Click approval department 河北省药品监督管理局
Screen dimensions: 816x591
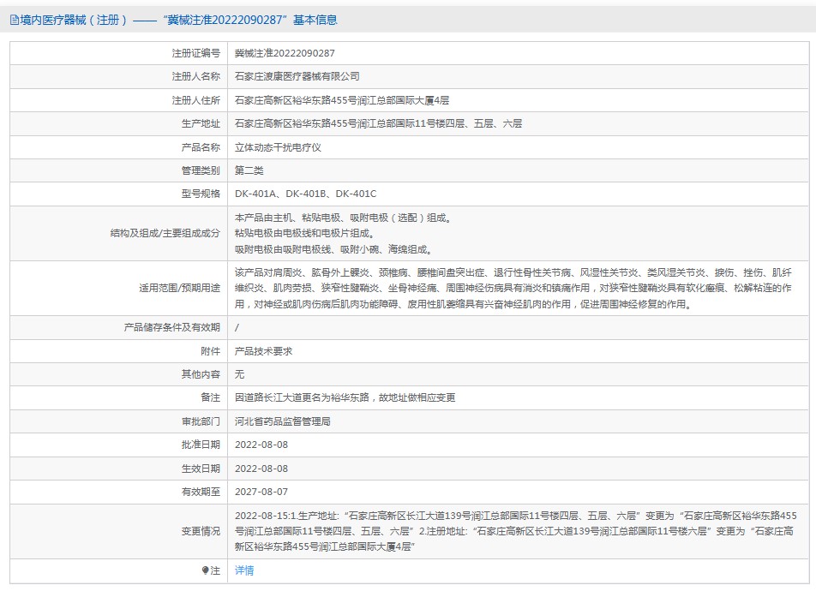pos(282,421)
